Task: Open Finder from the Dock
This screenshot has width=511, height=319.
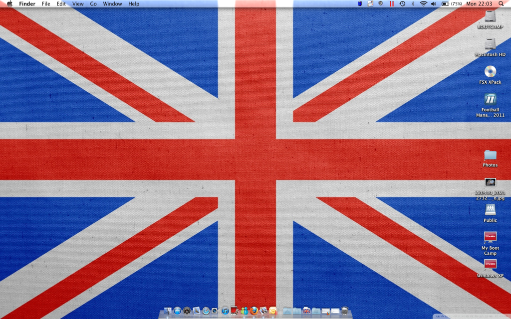Action: tap(168, 311)
